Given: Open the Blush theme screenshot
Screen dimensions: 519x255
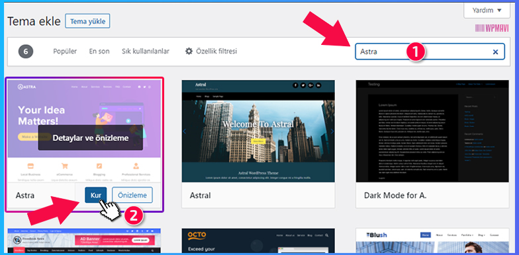Looking at the screenshot, I should tap(432, 240).
